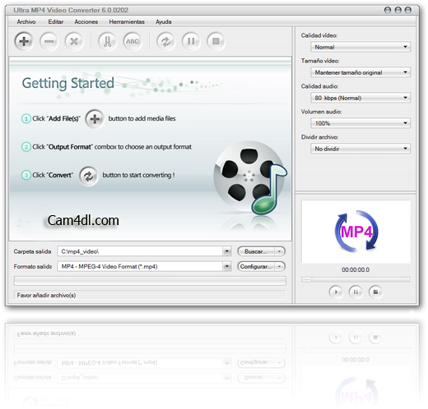Click the MP4 preview thumbnail area
This screenshot has width=428, height=409.
(x=356, y=232)
